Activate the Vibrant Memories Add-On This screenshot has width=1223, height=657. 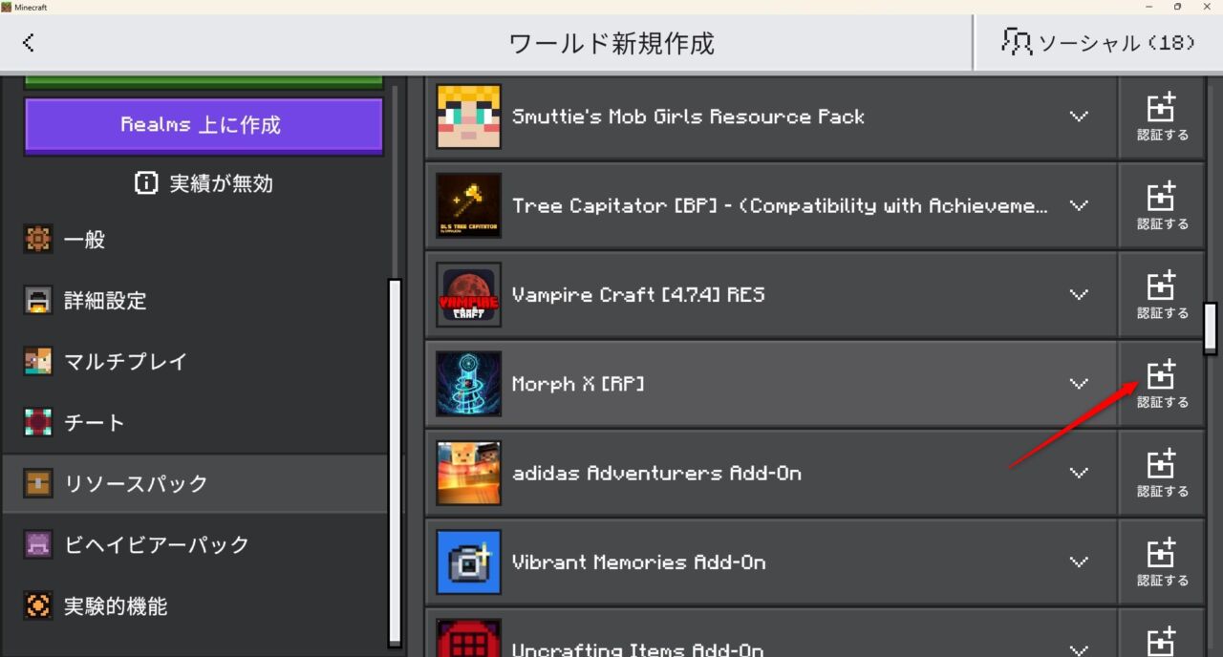[1162, 562]
